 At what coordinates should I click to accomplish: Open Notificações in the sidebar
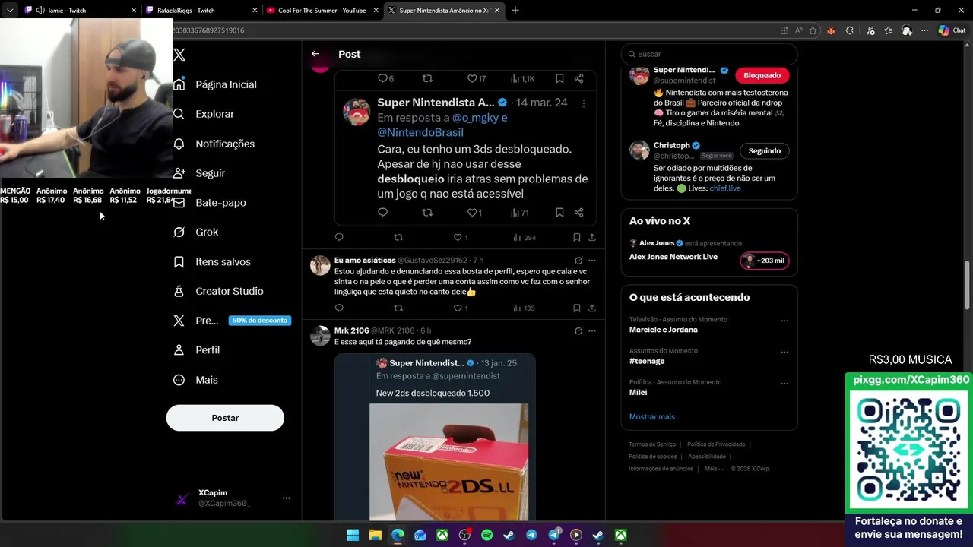tap(214, 144)
